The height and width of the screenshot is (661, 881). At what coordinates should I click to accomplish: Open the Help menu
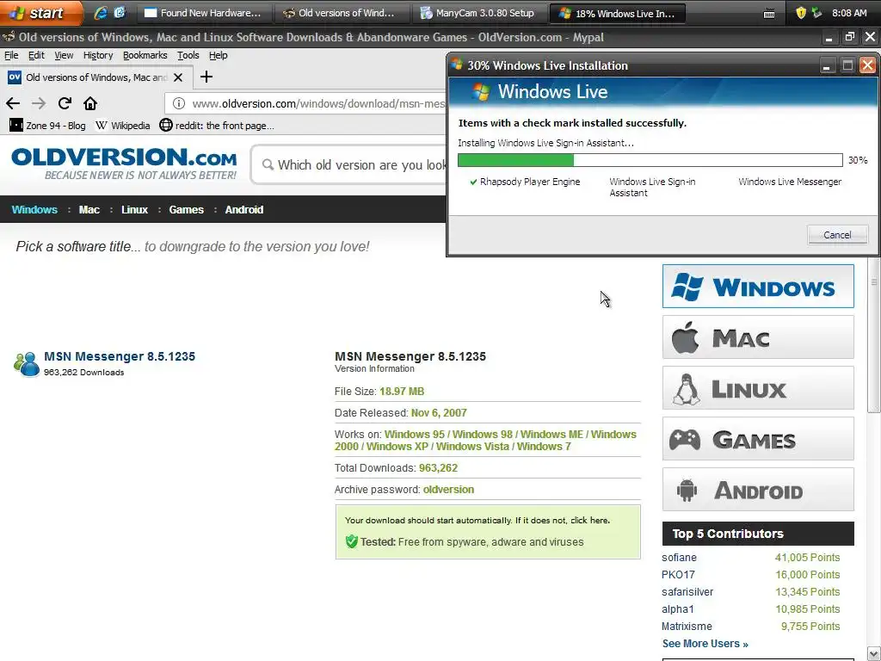pos(218,55)
